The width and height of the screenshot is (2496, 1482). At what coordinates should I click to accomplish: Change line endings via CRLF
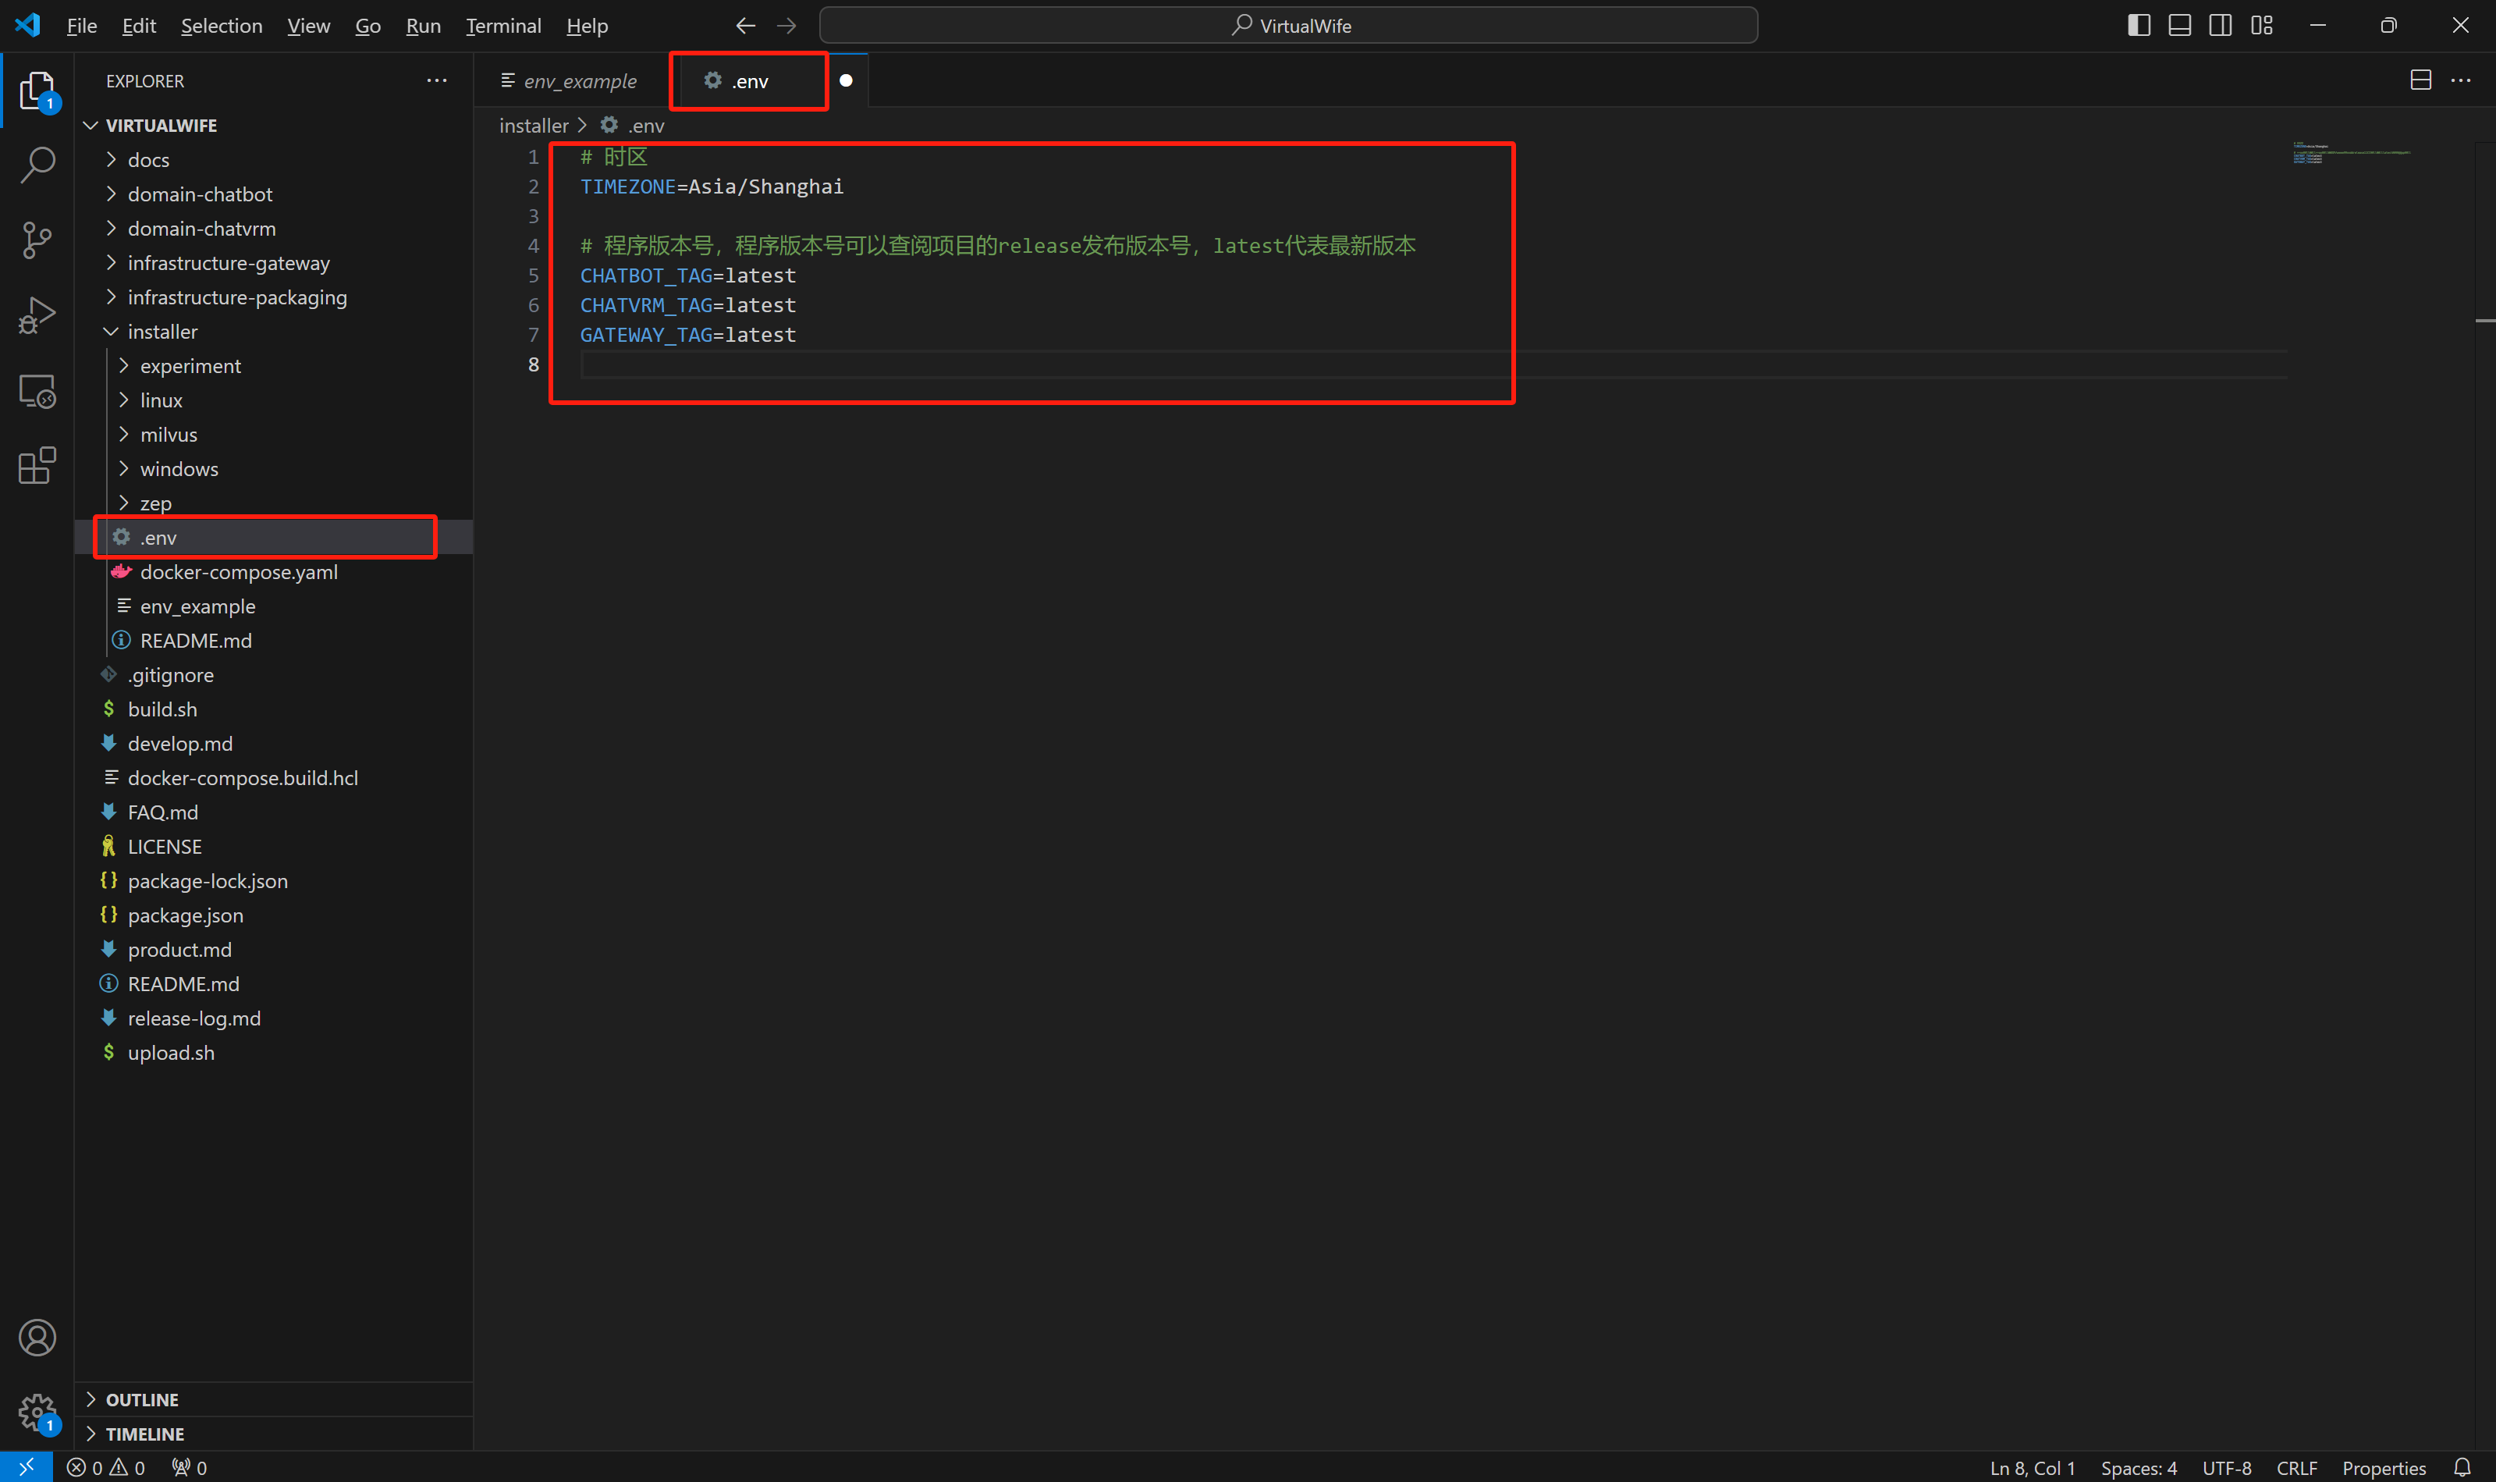click(2295, 1467)
